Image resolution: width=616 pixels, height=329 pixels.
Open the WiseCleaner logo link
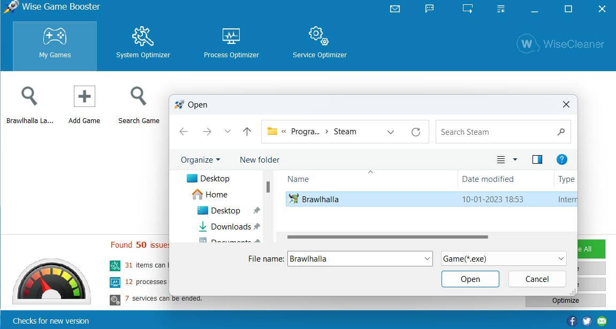(x=560, y=43)
